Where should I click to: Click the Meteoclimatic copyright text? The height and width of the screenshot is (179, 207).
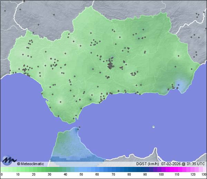pos(30,164)
